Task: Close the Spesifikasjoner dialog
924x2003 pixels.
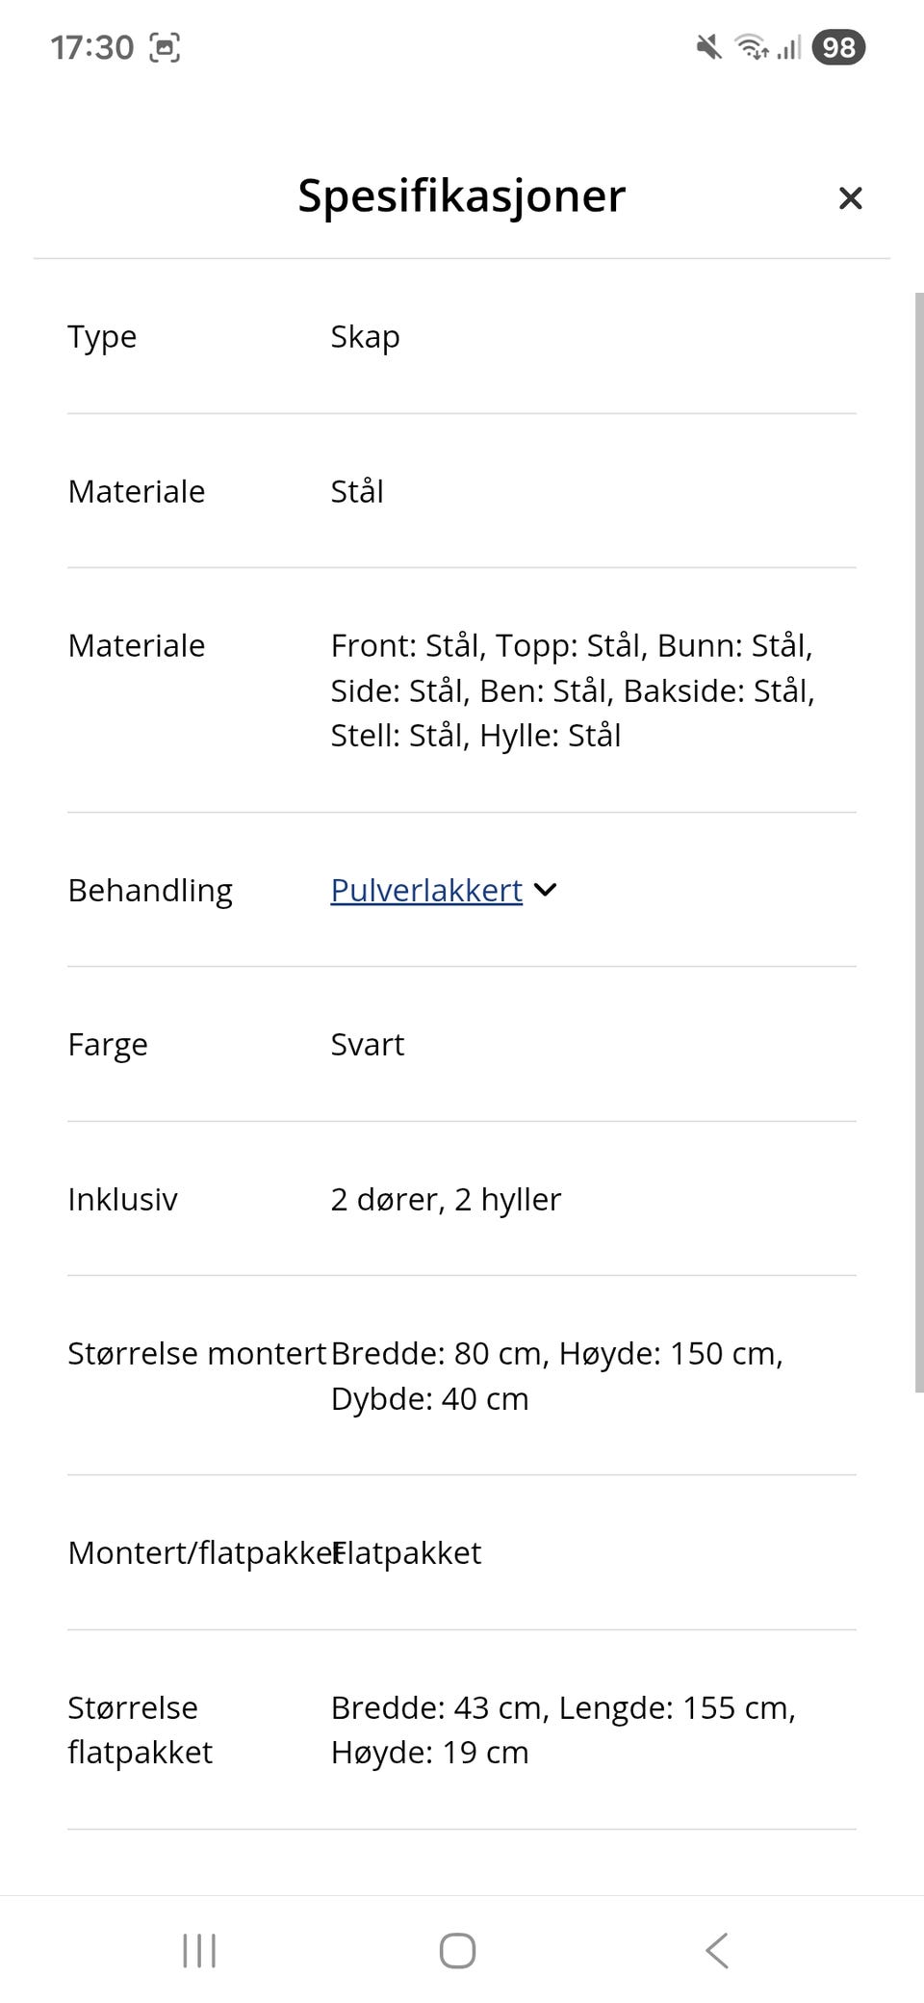Action: [x=850, y=197]
